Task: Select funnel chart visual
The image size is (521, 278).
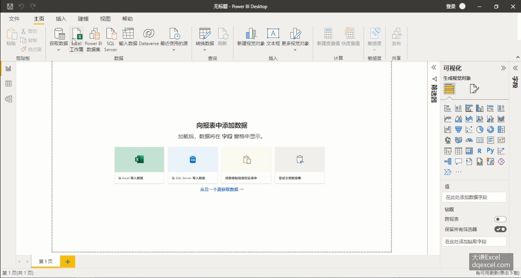Action: pos(458,129)
